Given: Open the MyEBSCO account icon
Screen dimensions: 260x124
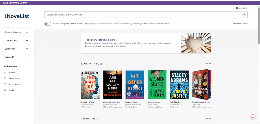Looking at the screenshot, I should click(237, 8).
